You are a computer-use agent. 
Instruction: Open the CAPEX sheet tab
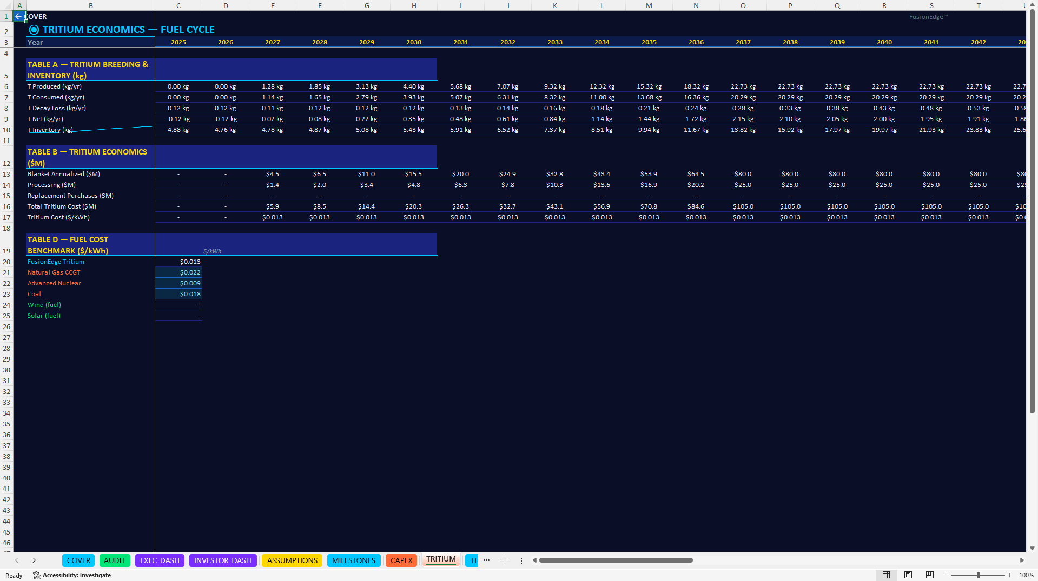401,560
